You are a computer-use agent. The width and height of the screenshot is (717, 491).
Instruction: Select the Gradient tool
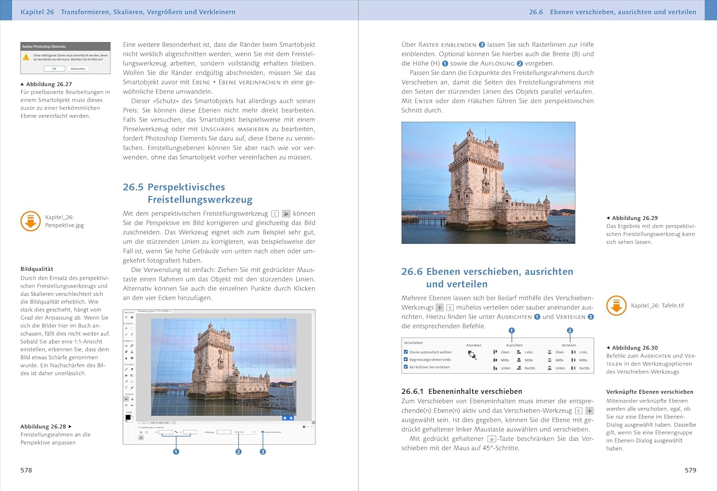132,376
